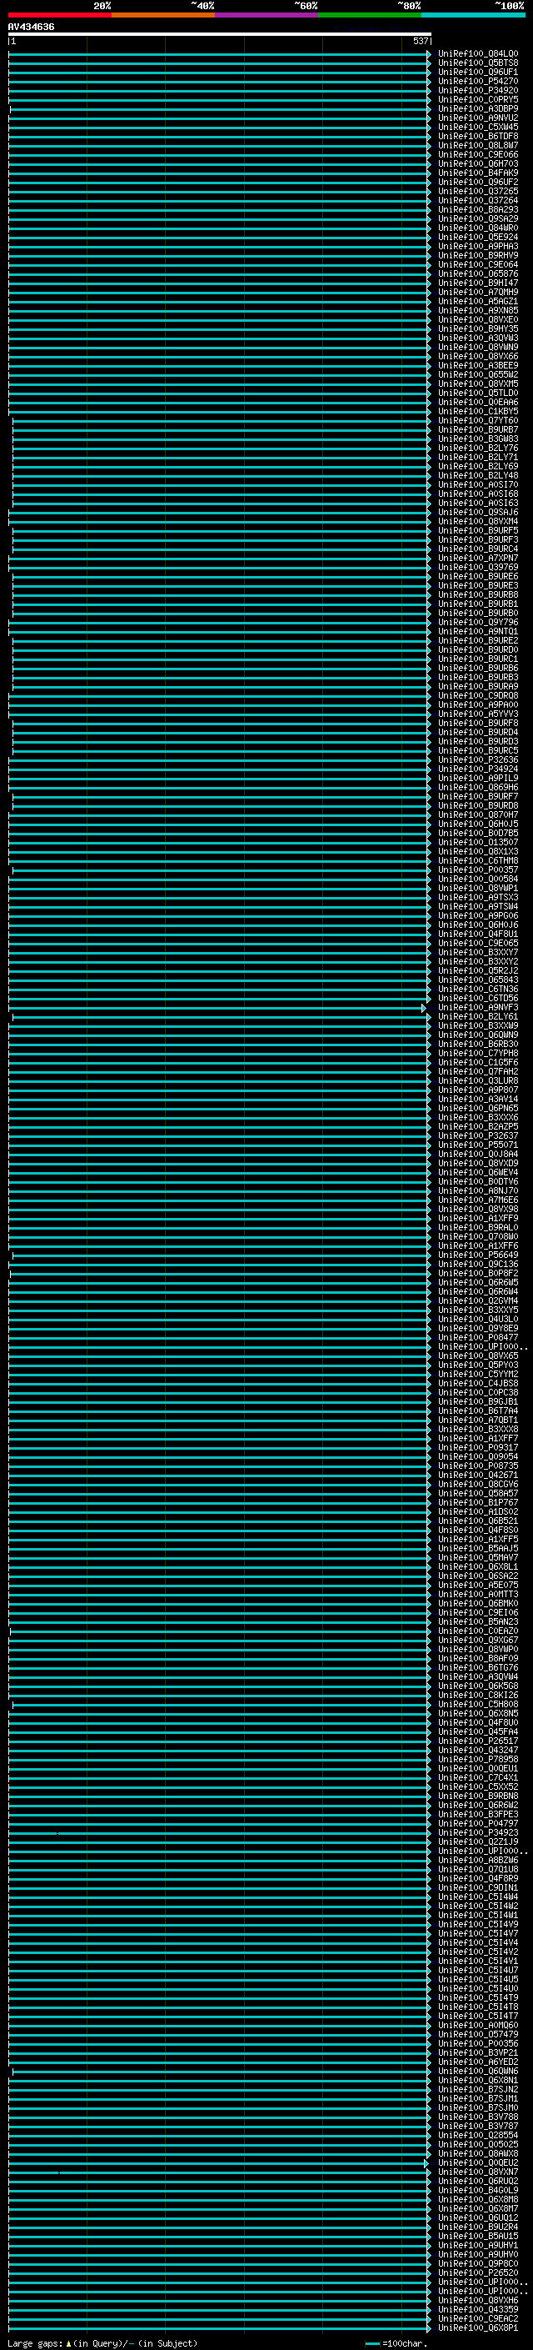The width and height of the screenshot is (533, 2350).
Task: Select the UniRef100_B9HI47 label
Action: pyautogui.click(x=478, y=283)
